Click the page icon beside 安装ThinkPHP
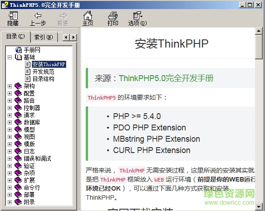The width and height of the screenshot is (265, 211). coord(28,64)
